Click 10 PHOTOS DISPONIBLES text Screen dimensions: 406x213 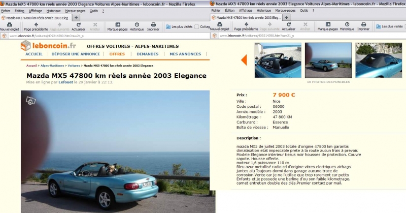click(328, 82)
